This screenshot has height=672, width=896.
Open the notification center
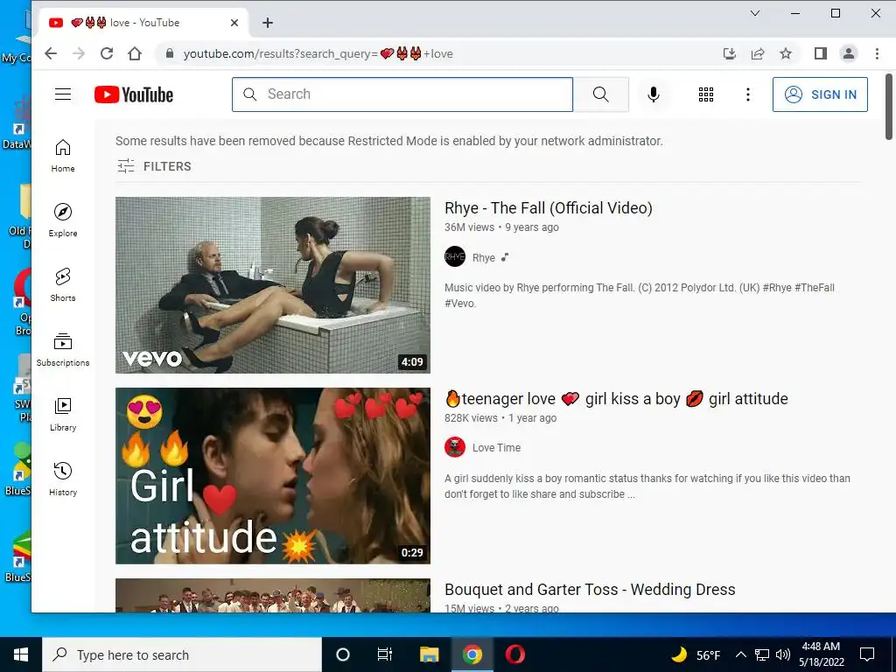tap(867, 654)
